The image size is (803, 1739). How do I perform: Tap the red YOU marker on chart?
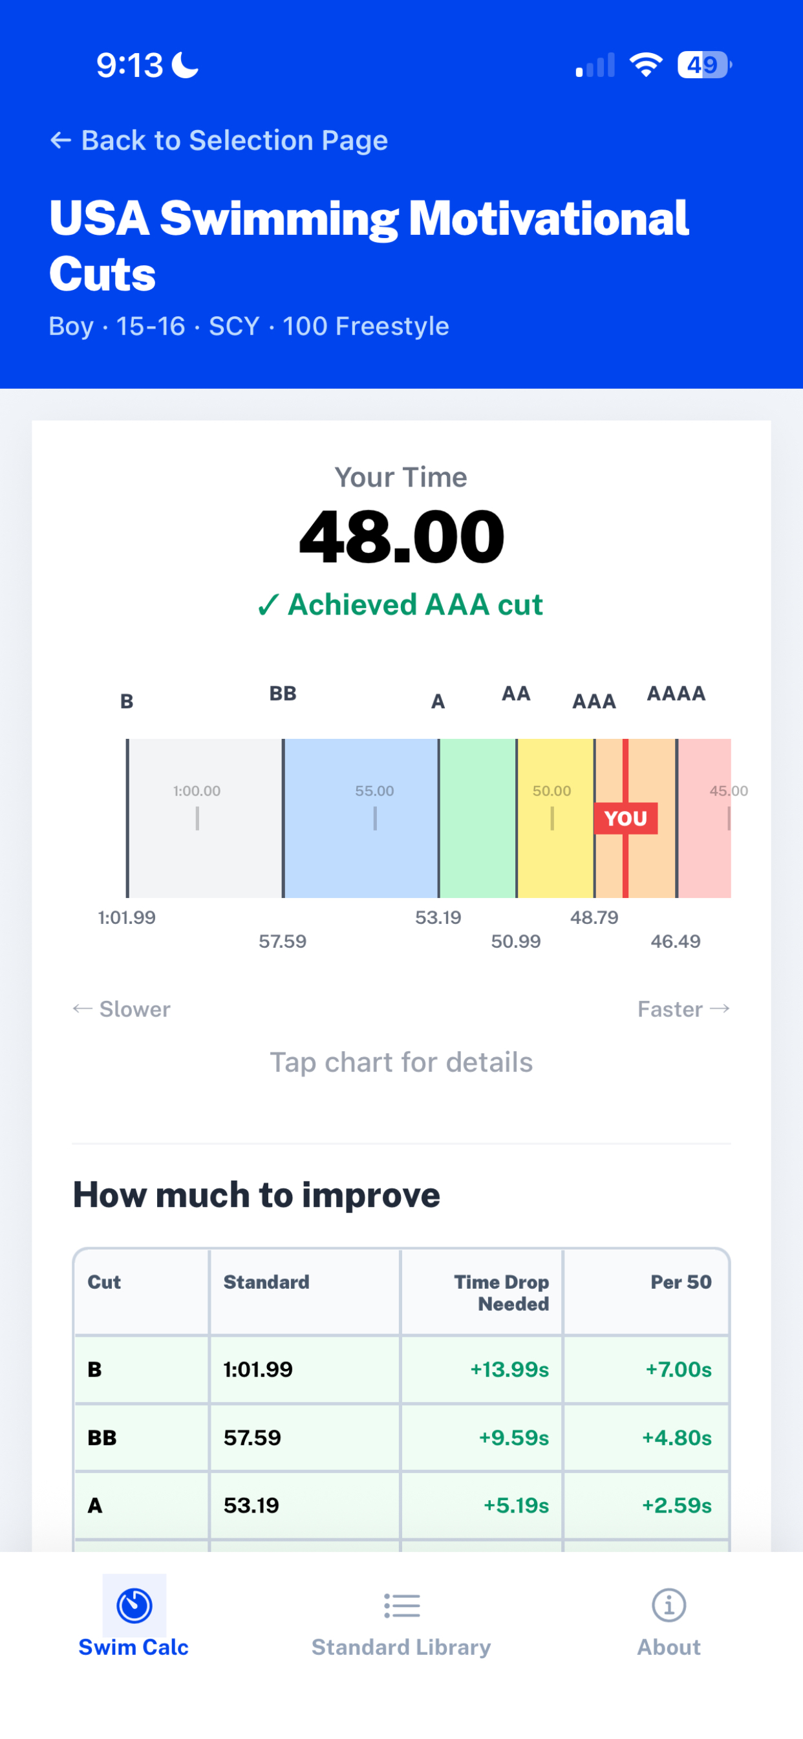click(626, 818)
